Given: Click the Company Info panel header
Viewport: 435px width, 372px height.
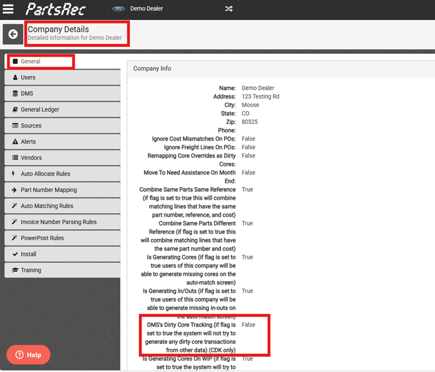Looking at the screenshot, I should pyautogui.click(x=281, y=69).
